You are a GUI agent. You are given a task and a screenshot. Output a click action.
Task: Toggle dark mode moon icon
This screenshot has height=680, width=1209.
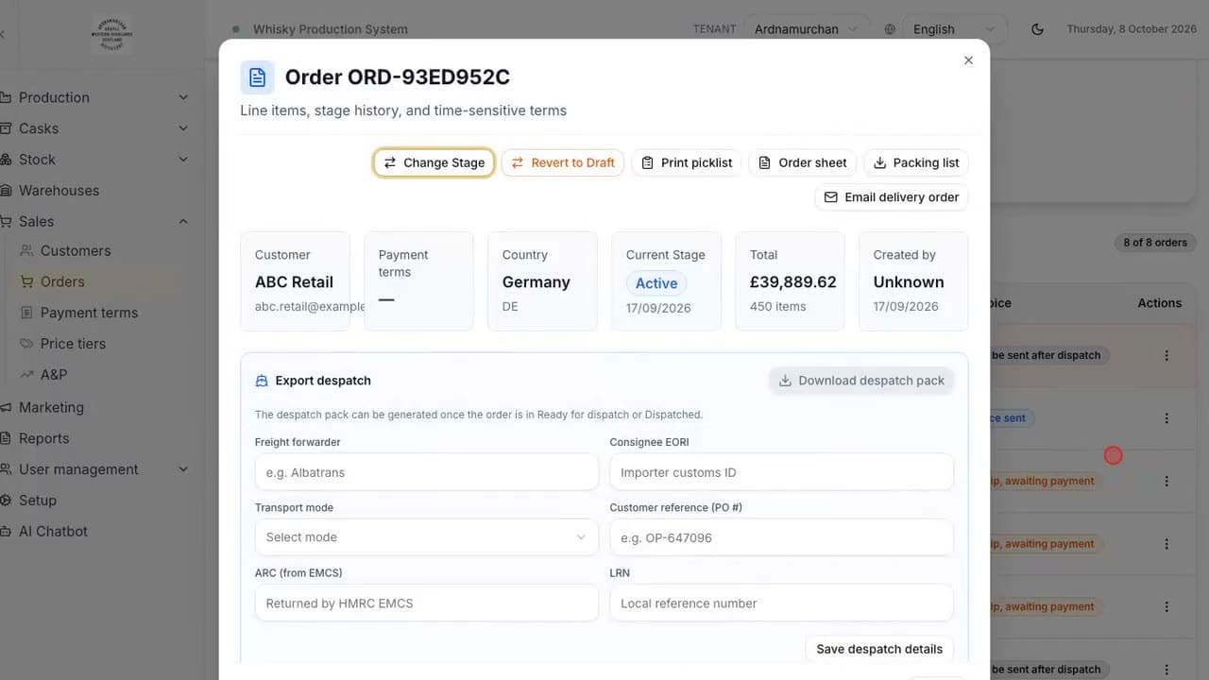coord(1037,29)
